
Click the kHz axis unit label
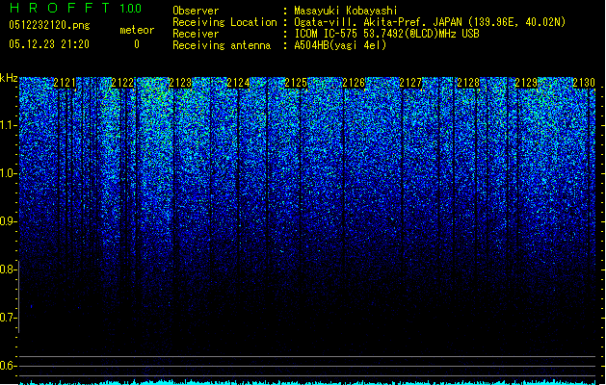9,78
